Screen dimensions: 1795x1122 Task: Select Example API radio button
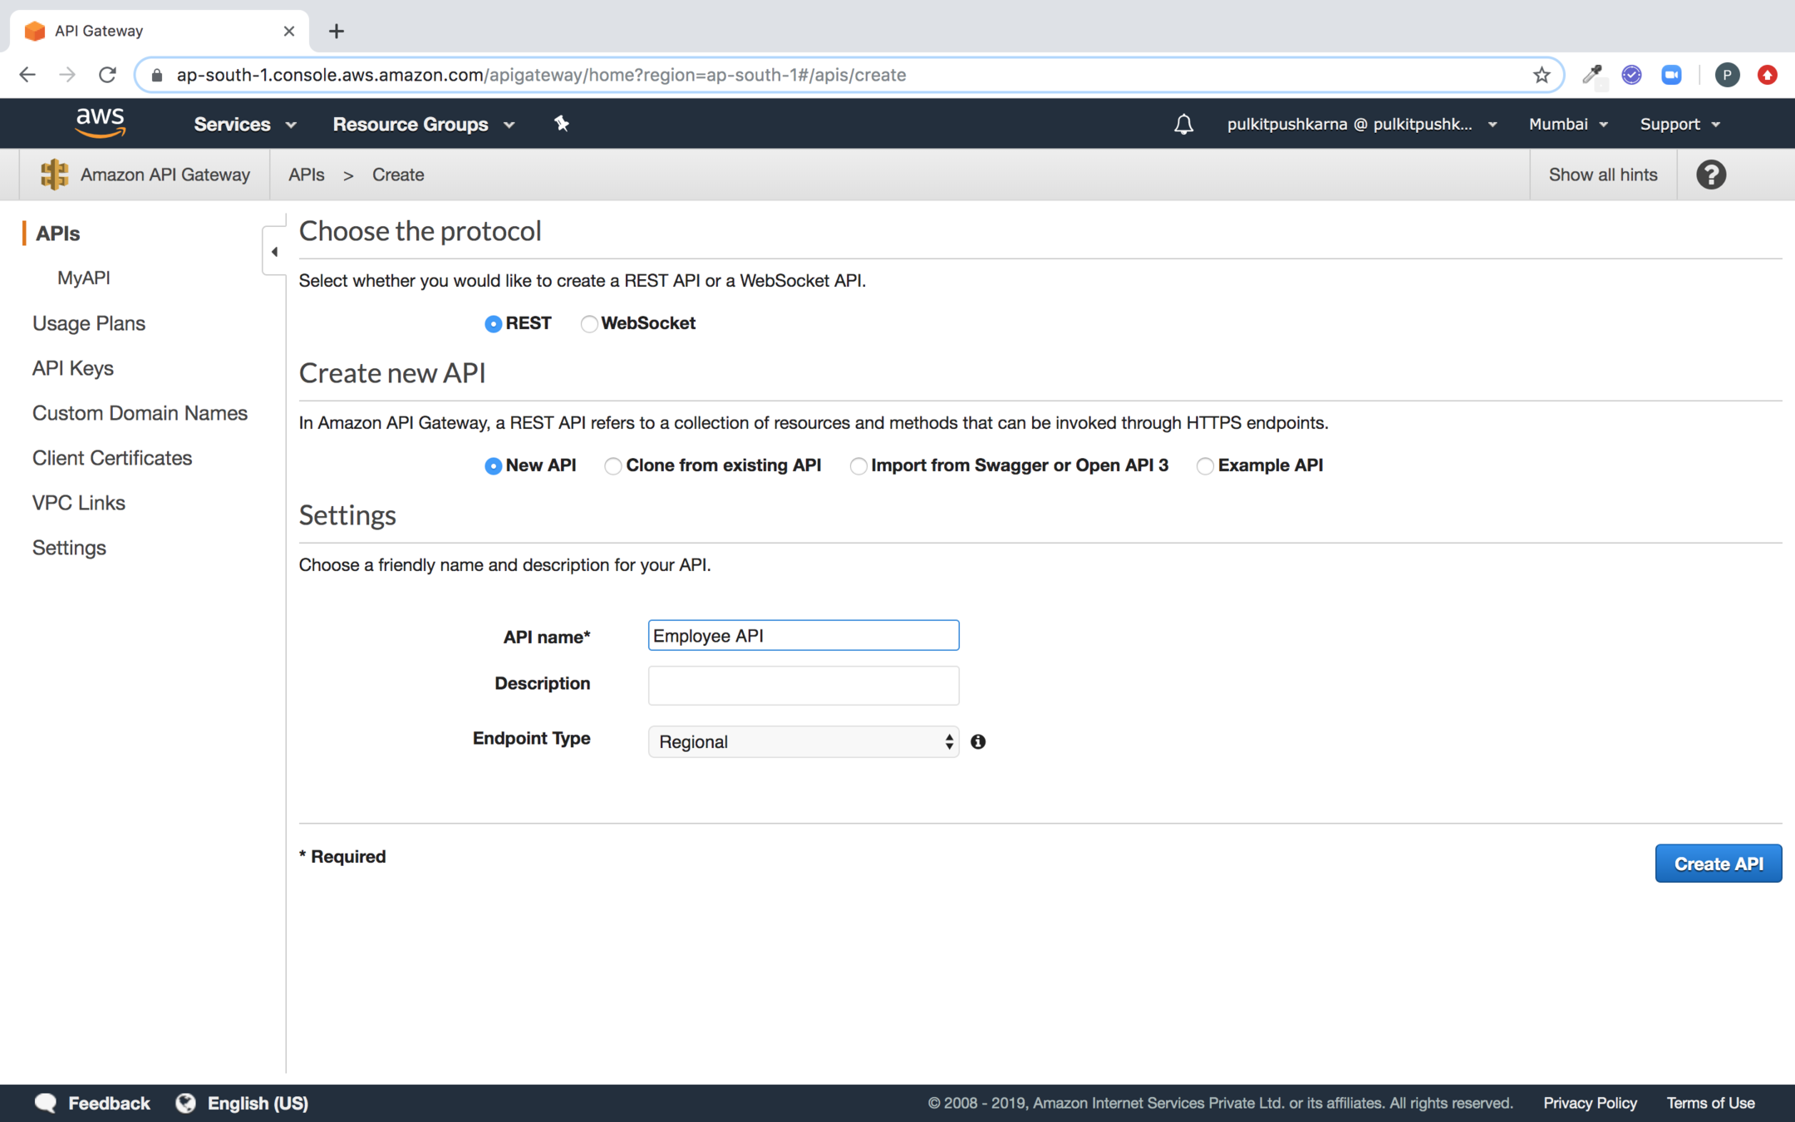coord(1205,466)
